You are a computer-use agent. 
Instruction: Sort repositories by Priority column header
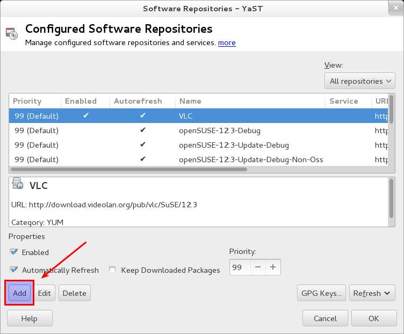(27, 101)
